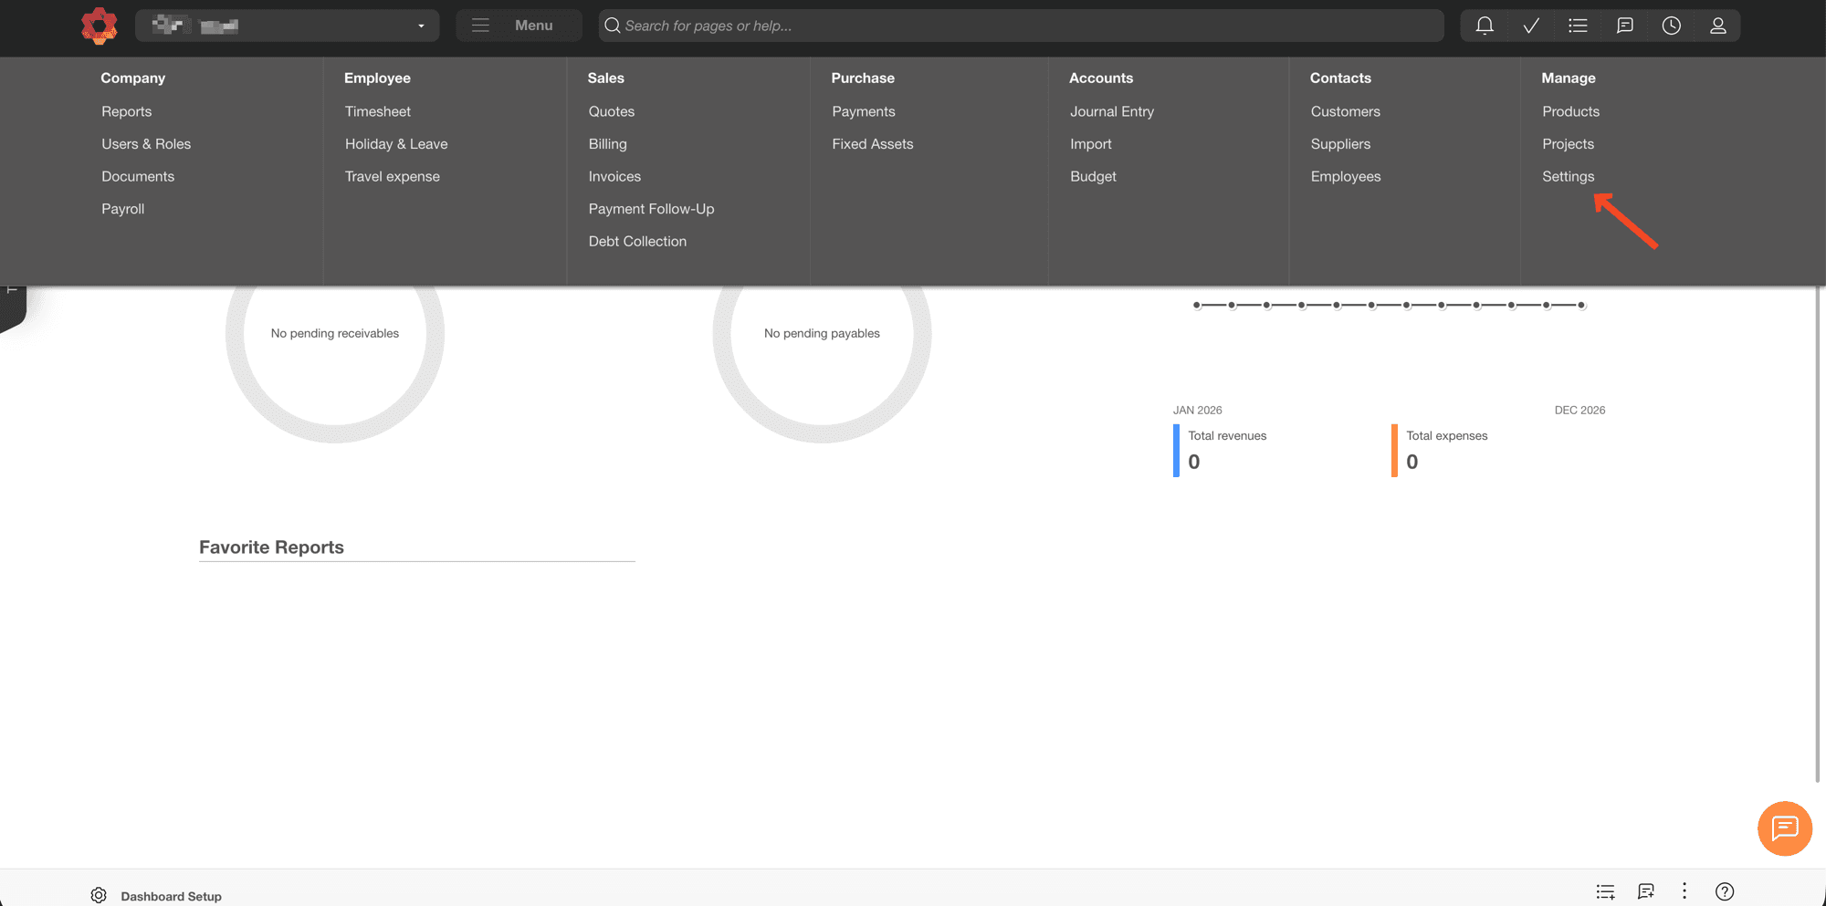Click the red hexagon app logo
This screenshot has width=1826, height=906.
(99, 26)
